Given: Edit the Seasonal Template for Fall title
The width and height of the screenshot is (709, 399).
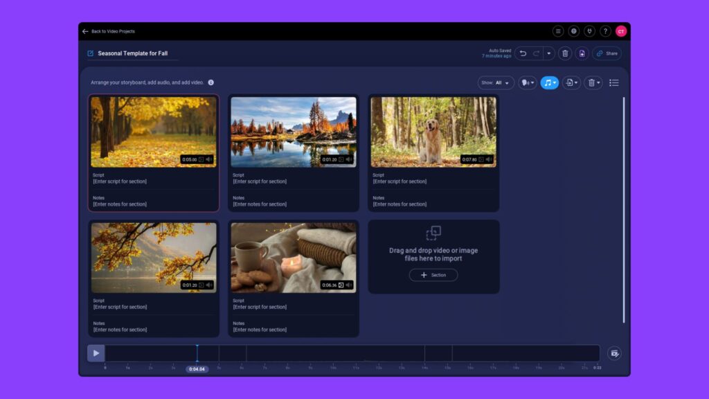Looking at the screenshot, I should tap(132, 53).
